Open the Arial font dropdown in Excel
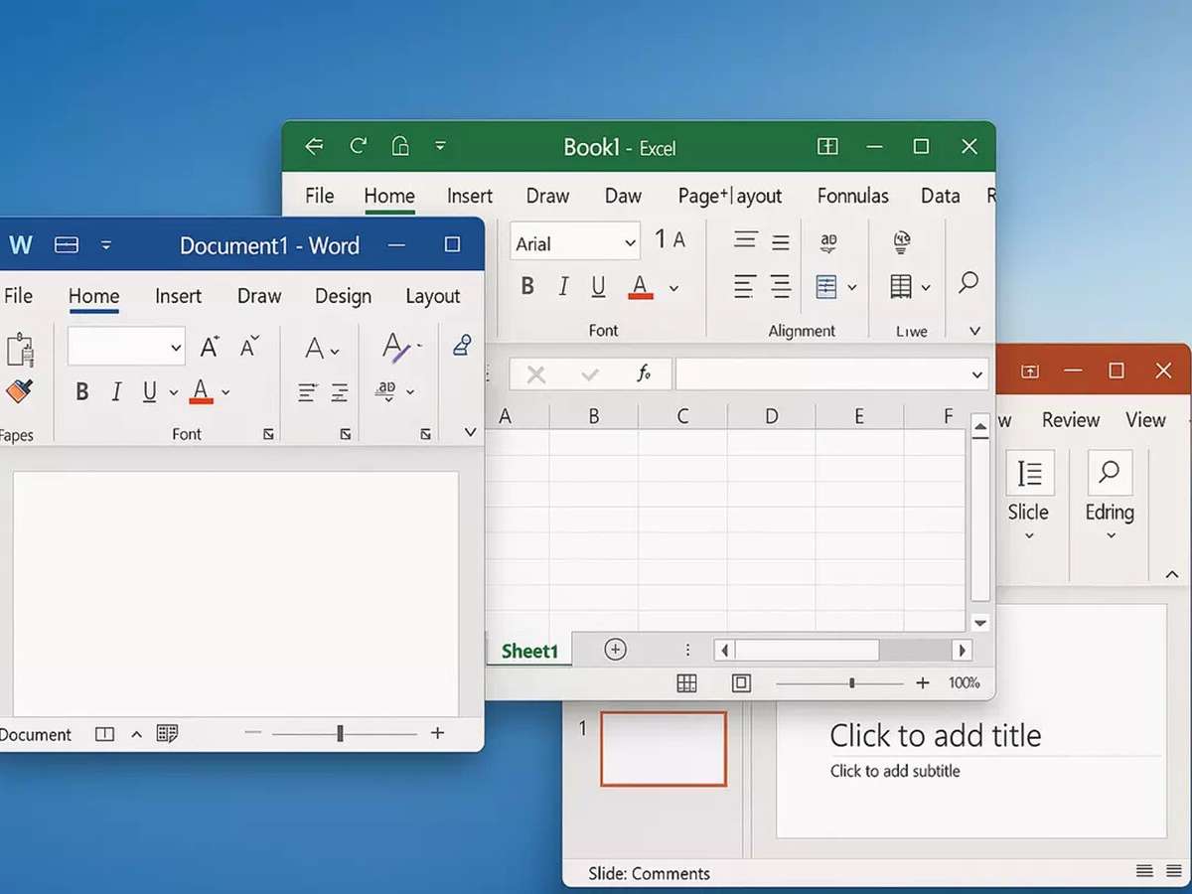 pos(630,244)
